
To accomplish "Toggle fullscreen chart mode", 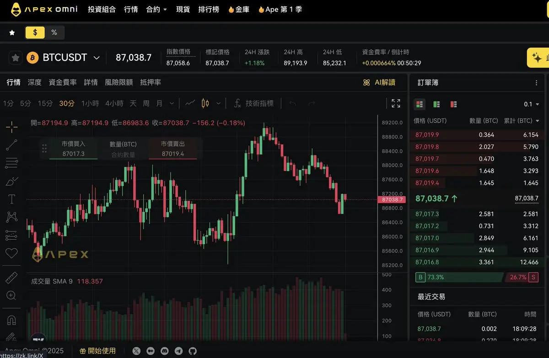I will 396,103.
